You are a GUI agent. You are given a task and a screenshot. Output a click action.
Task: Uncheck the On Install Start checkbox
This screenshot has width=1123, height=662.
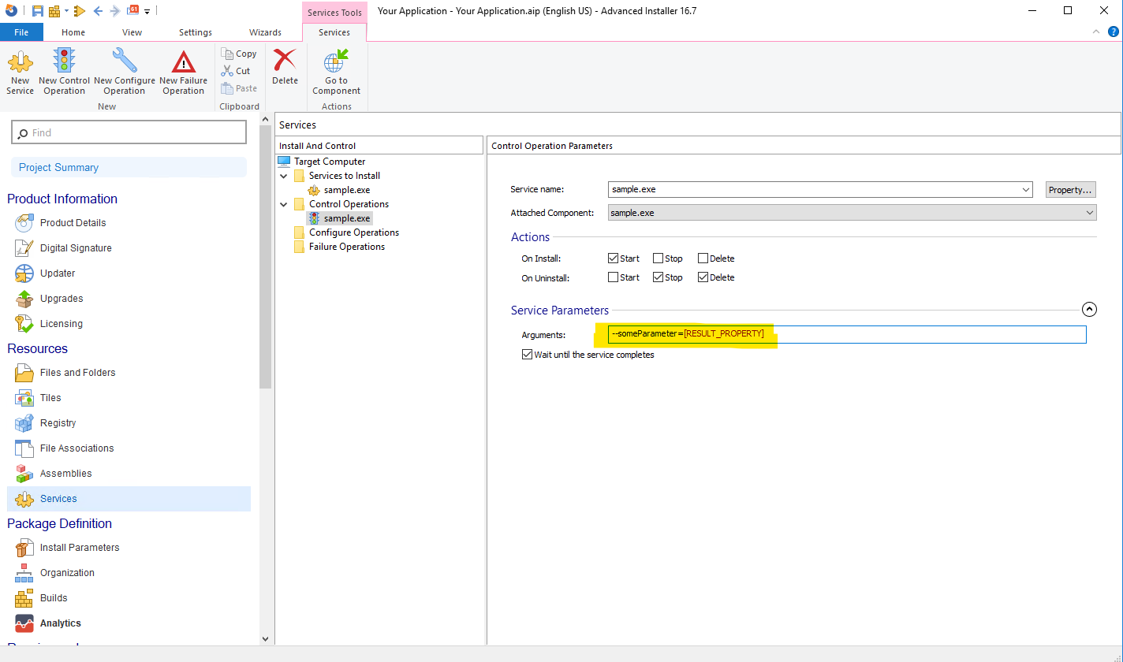click(x=613, y=258)
